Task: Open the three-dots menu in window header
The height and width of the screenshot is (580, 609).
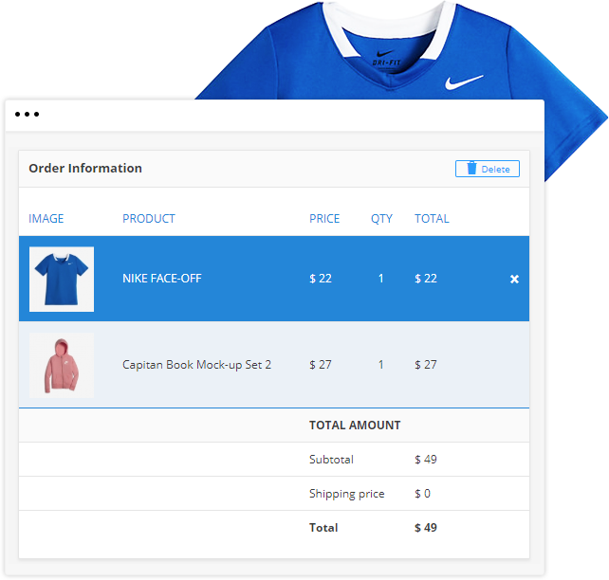Action: [27, 114]
